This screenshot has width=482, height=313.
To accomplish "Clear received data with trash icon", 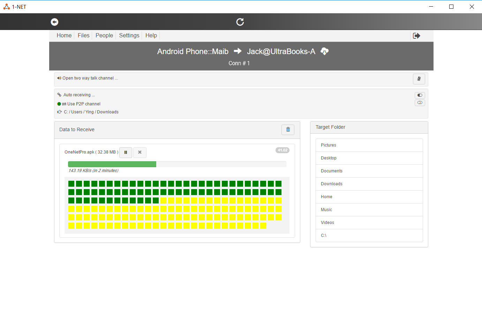I will point(288,130).
